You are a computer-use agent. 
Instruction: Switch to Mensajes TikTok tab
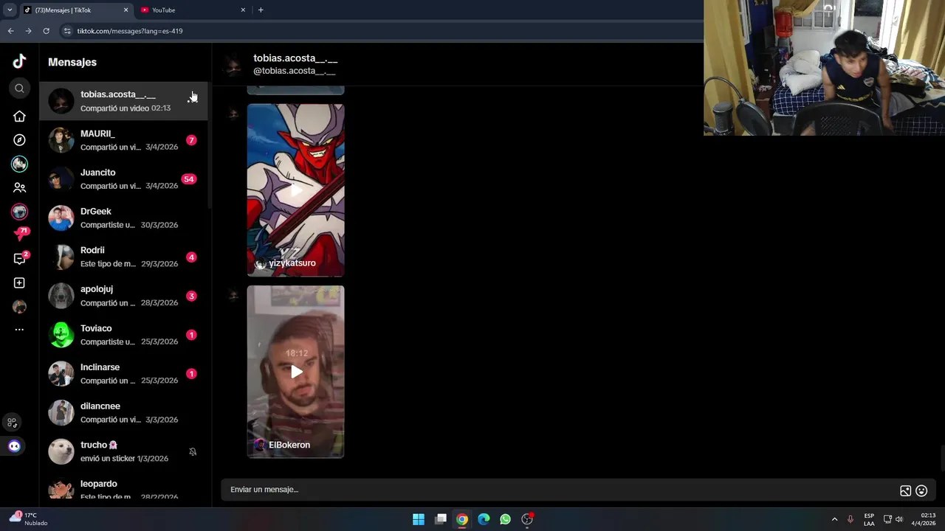pos(75,10)
